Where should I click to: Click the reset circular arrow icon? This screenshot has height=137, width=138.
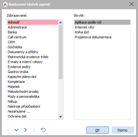43,130
